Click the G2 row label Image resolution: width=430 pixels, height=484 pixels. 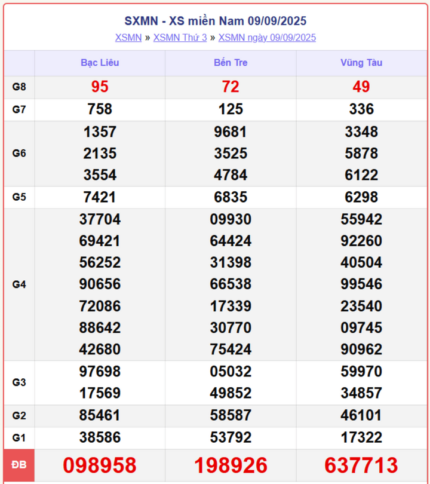pos(19,415)
